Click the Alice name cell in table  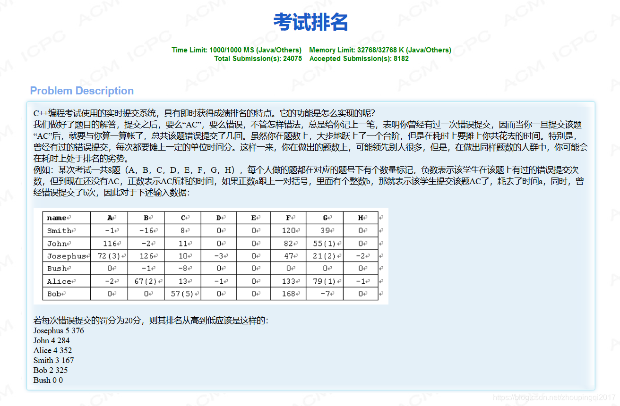[67, 281]
